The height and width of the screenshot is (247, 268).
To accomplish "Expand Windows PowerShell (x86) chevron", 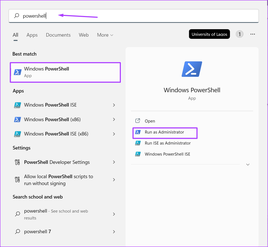I will pos(114,119).
